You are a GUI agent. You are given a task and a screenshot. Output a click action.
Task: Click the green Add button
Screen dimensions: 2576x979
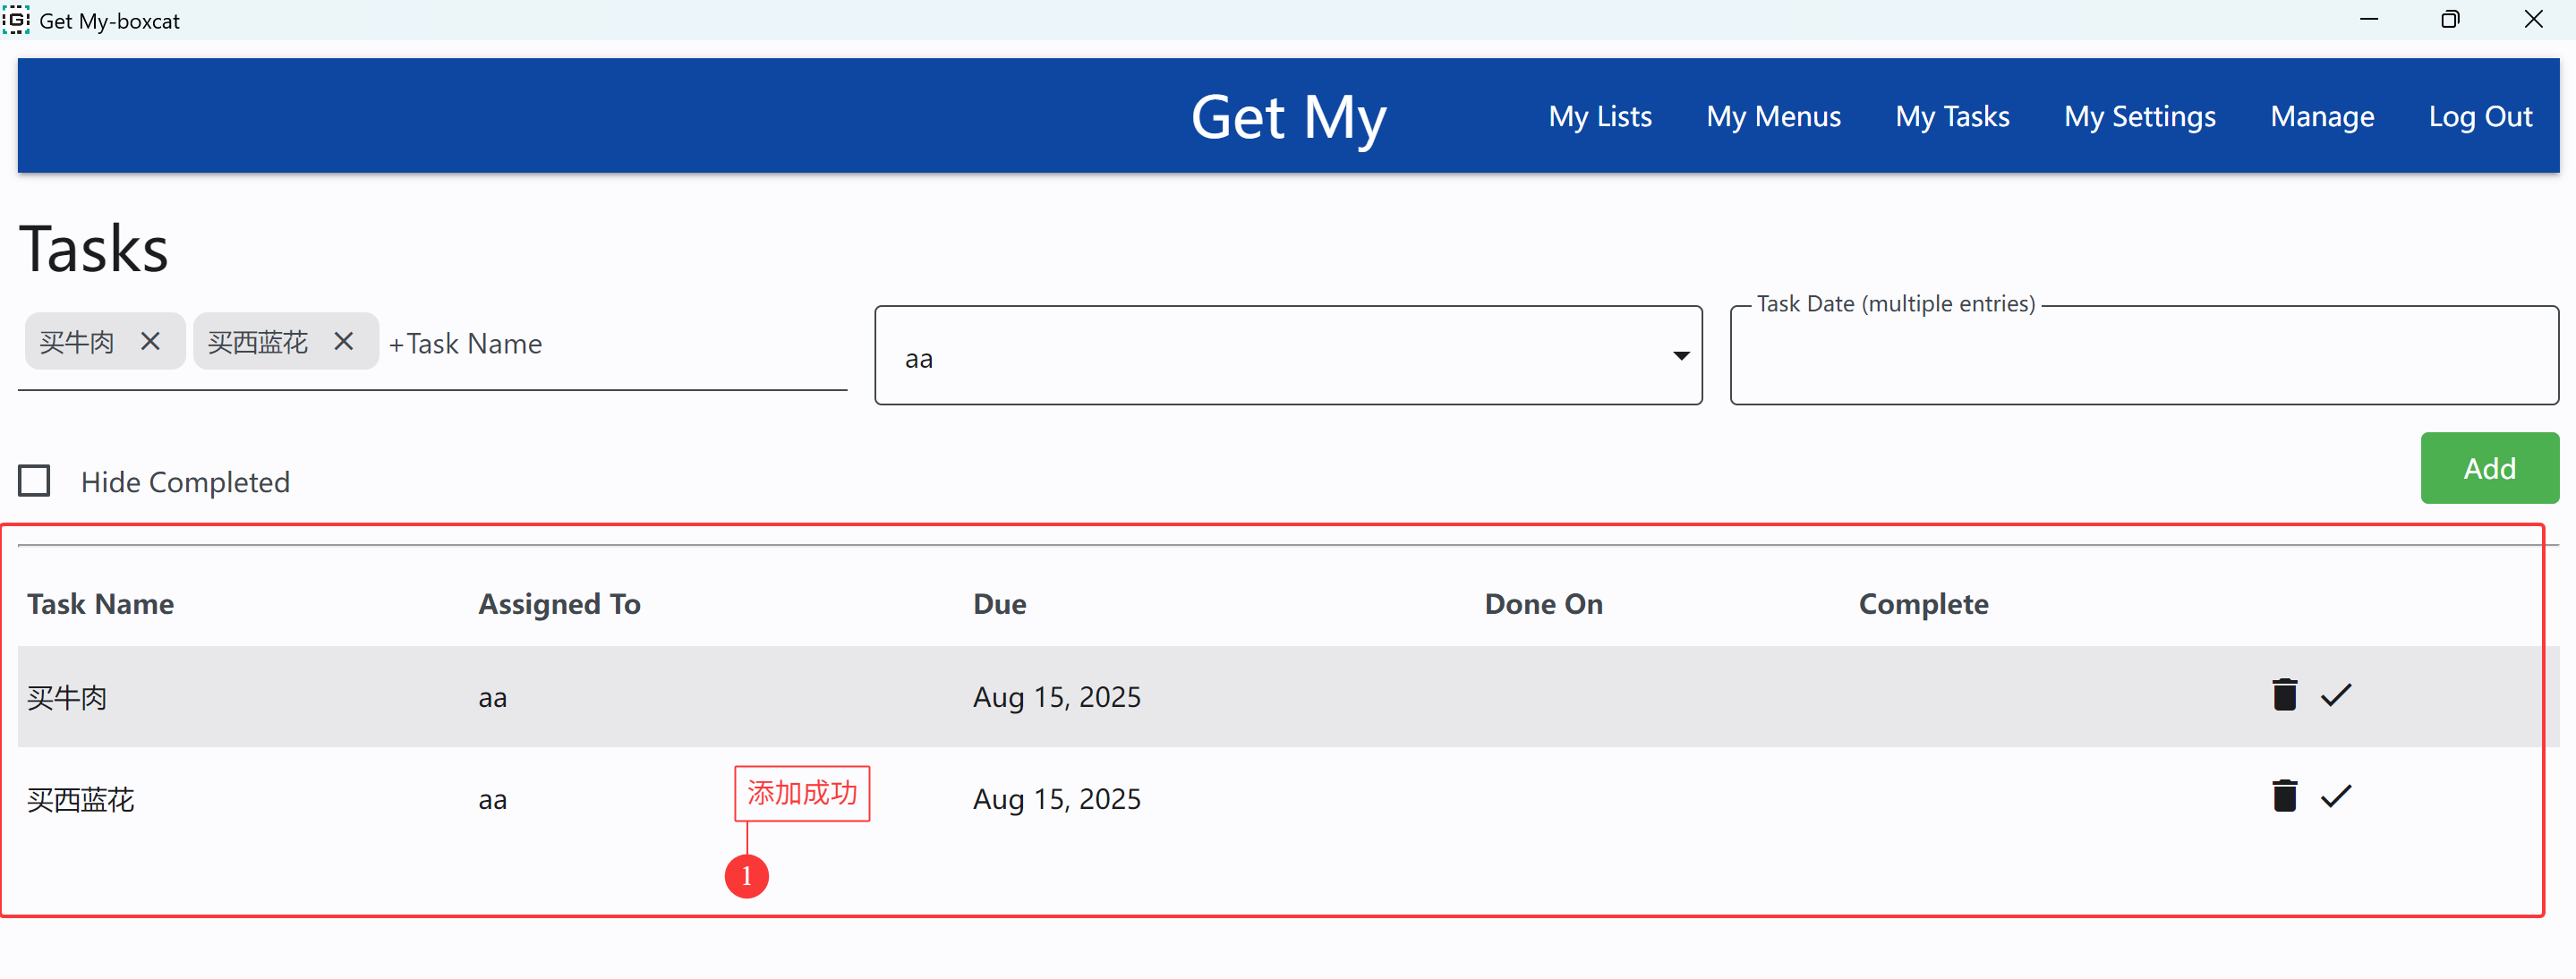2489,468
